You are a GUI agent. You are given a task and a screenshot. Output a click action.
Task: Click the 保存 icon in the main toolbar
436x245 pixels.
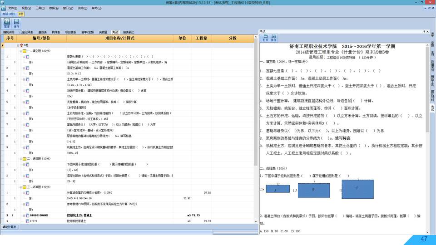(x=17, y=23)
